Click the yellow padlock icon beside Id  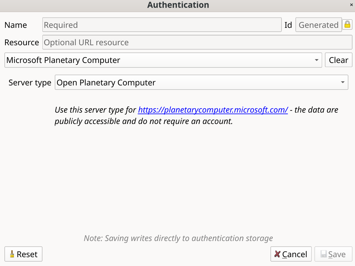tap(347, 25)
